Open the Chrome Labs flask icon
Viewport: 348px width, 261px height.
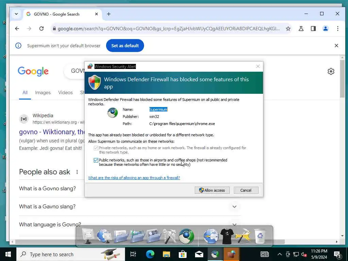tap(301, 29)
